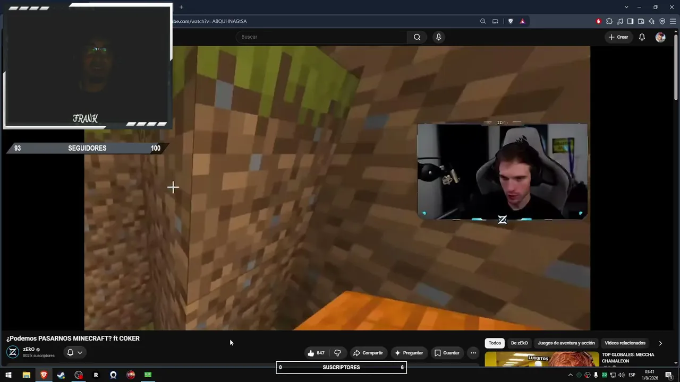Open the media control music note icon
Image resolution: width=680 pixels, height=382 pixels.
point(620,21)
